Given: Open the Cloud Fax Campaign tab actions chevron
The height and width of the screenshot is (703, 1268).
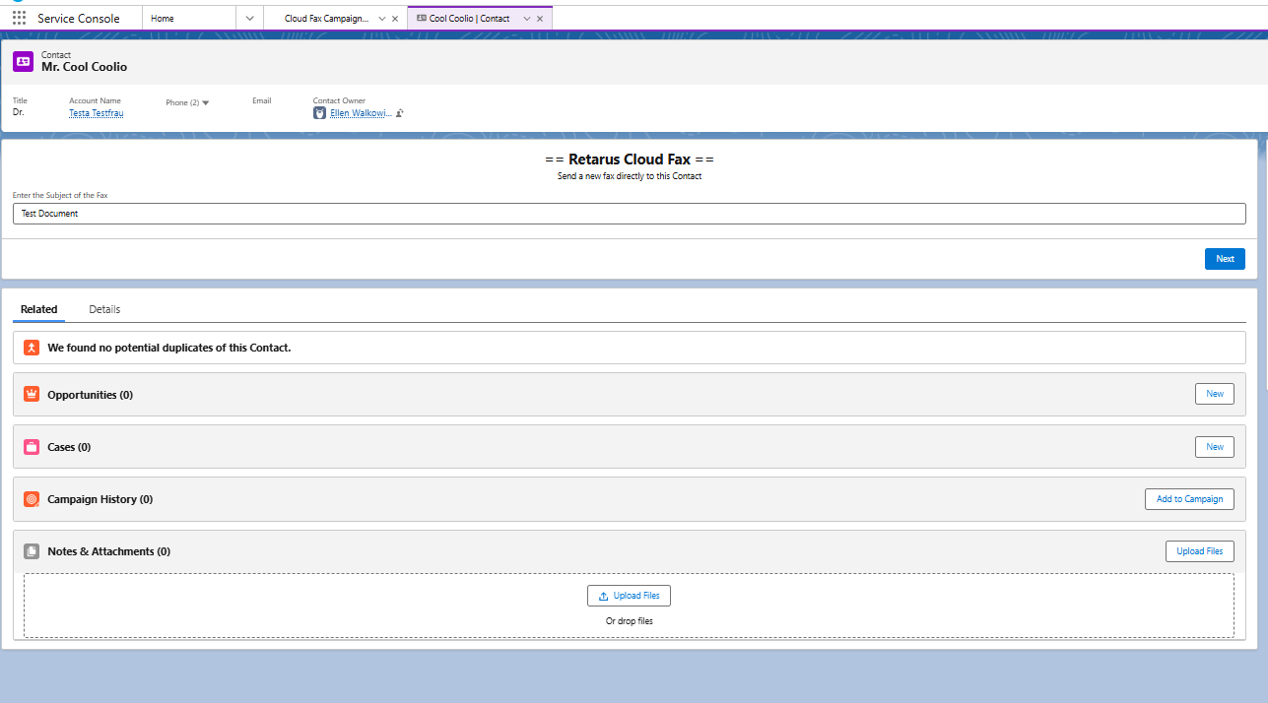Looking at the screenshot, I should 381,19.
